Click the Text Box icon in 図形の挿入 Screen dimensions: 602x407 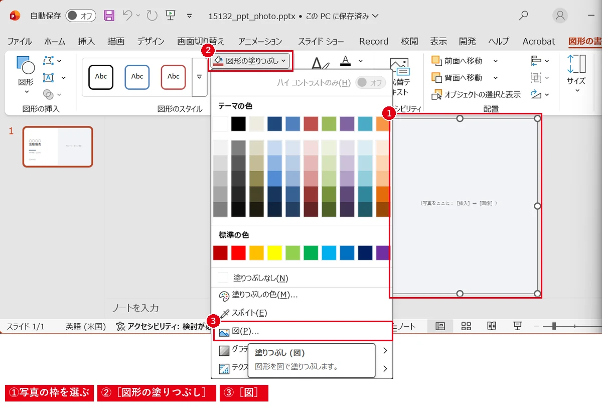point(48,77)
